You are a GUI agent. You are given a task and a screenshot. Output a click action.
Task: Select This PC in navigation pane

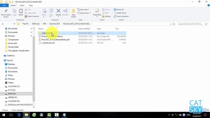pos(10,61)
